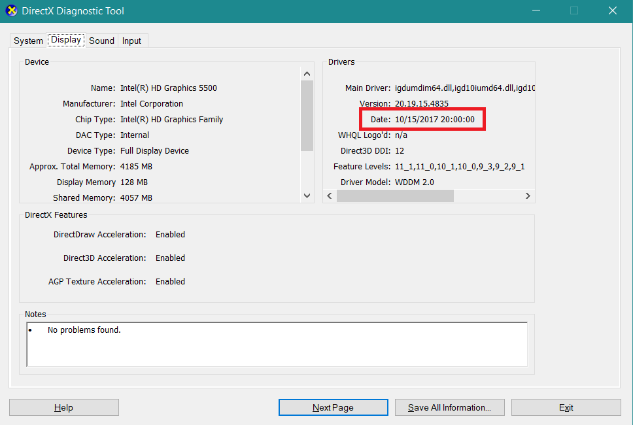Minimize the DirectX Diagnostic Tool window
633x425 pixels.
pyautogui.click(x=536, y=10)
